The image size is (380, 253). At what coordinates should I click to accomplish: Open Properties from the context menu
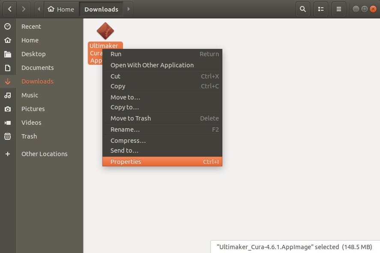point(162,162)
